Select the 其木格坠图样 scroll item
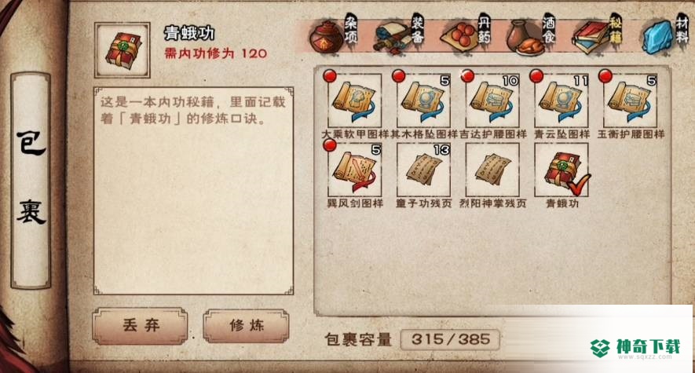This screenshot has height=373, width=695. click(423, 101)
